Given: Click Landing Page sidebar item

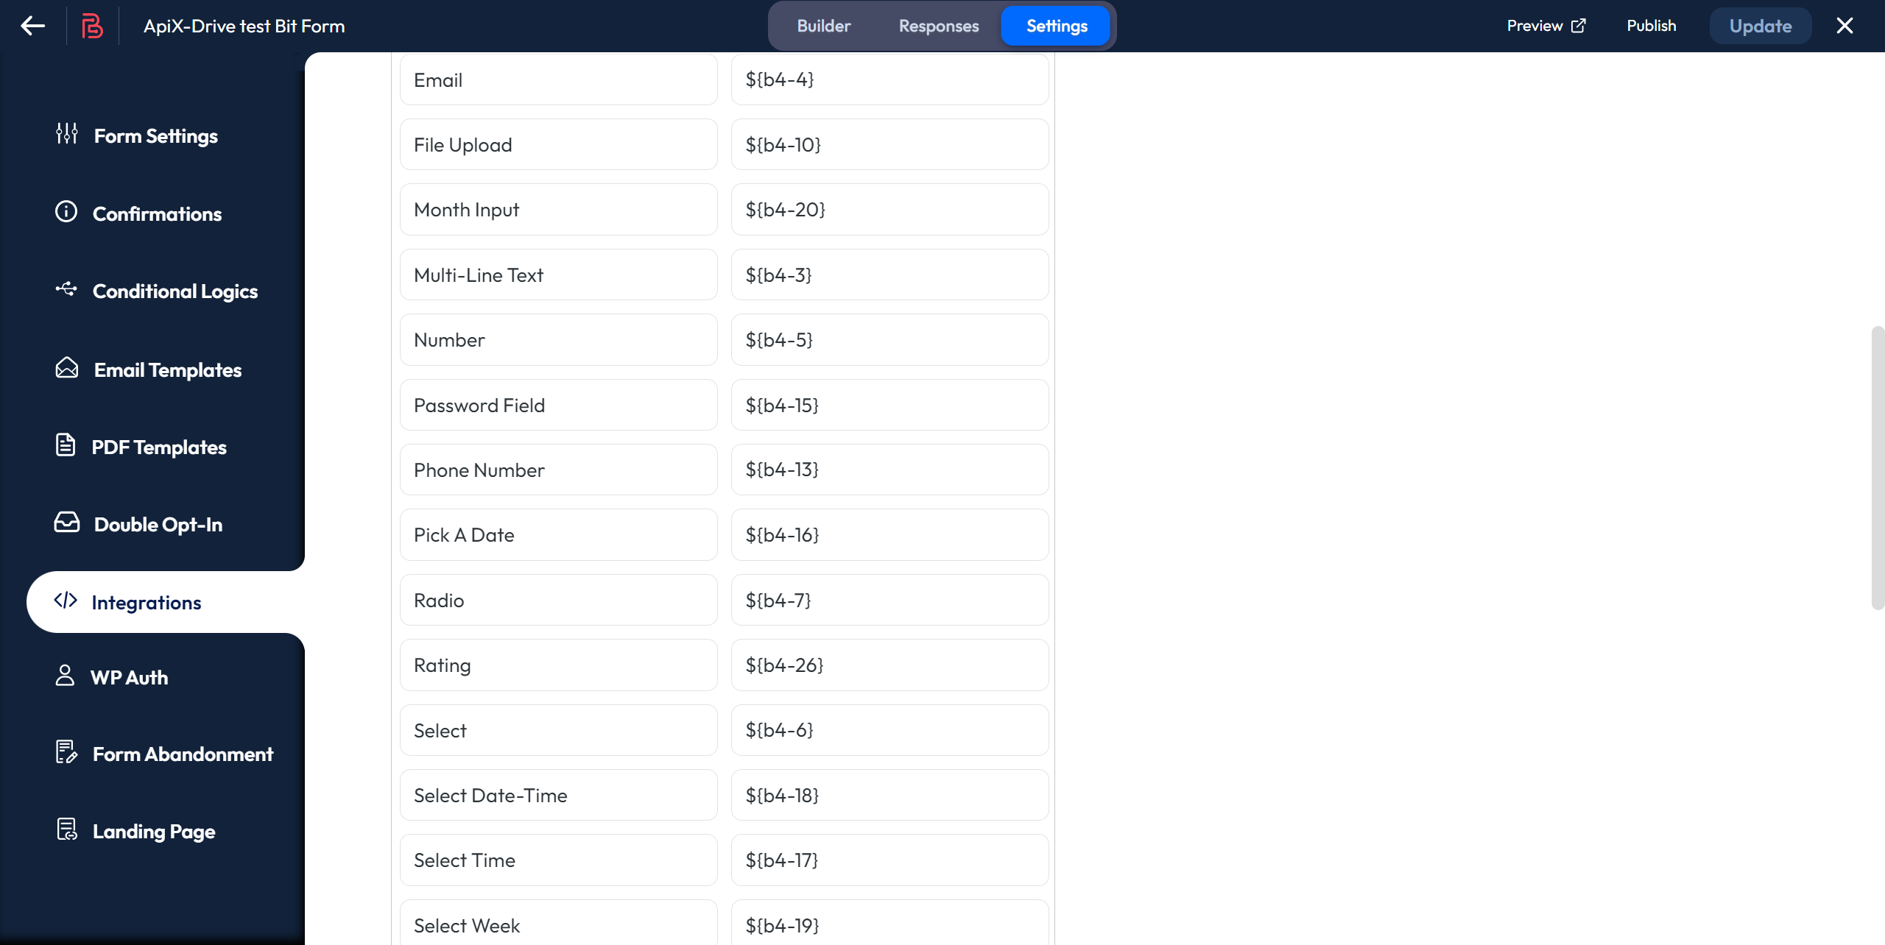Looking at the screenshot, I should click(x=155, y=830).
